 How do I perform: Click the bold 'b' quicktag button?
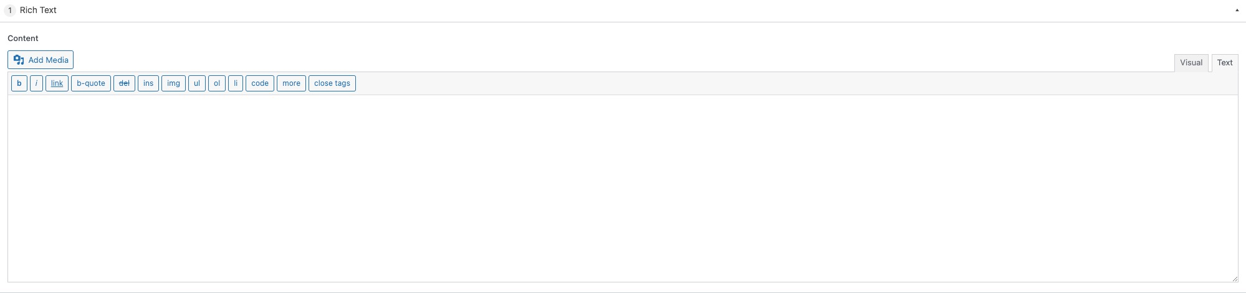pos(19,83)
